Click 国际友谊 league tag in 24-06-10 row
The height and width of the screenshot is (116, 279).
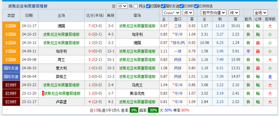11,68
